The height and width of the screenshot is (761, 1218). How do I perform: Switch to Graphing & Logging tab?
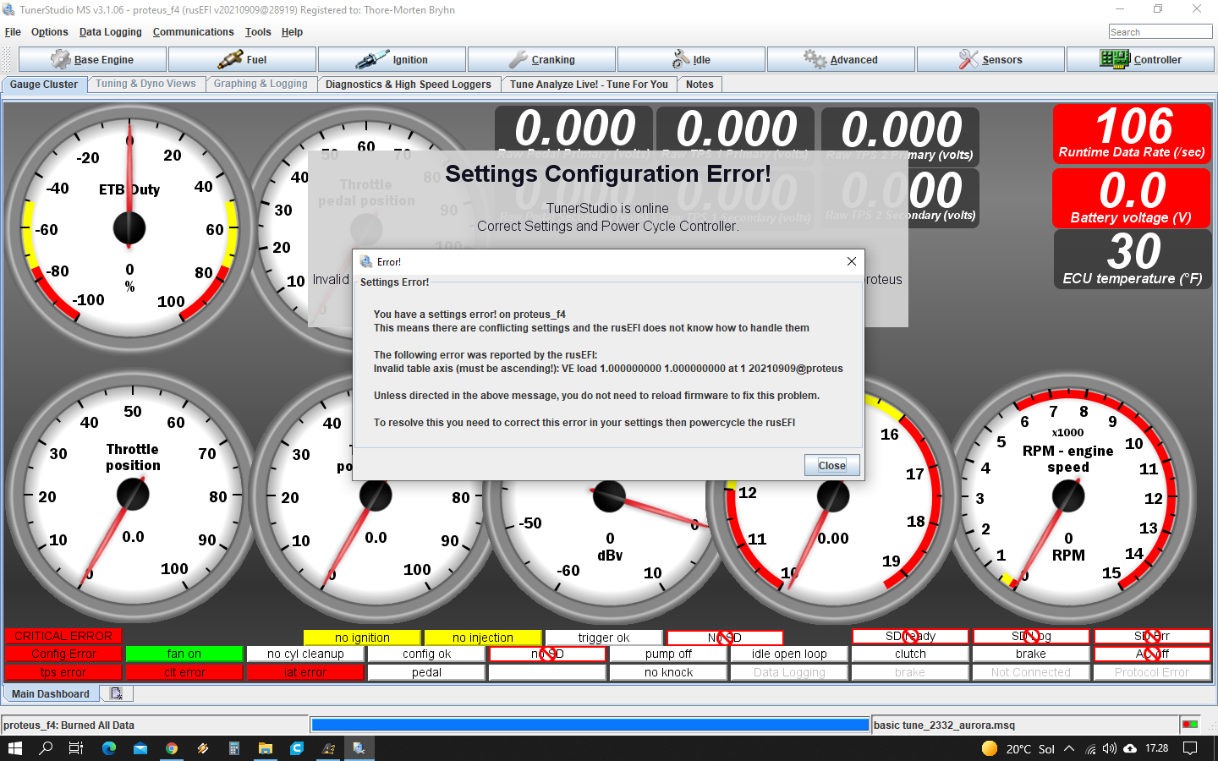point(261,84)
